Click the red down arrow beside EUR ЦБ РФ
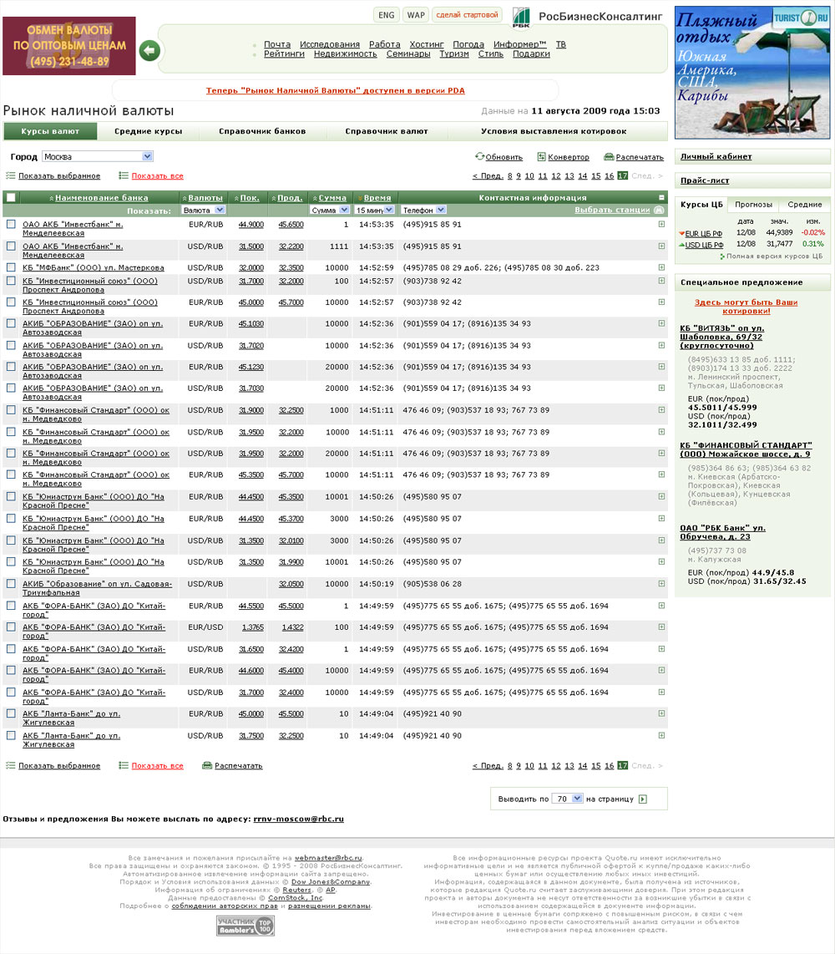835x954 pixels. [681, 234]
